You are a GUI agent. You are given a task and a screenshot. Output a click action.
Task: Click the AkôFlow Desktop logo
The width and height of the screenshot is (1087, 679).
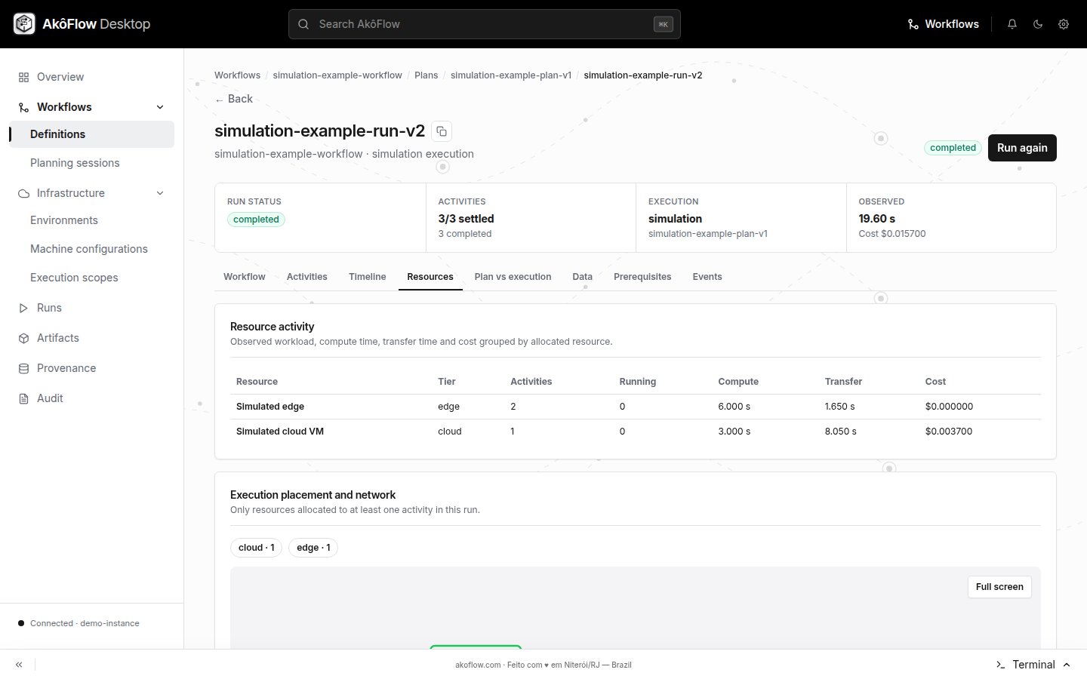click(82, 24)
